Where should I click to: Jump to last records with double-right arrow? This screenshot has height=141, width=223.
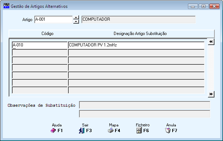pyautogui.click(x=211, y=94)
